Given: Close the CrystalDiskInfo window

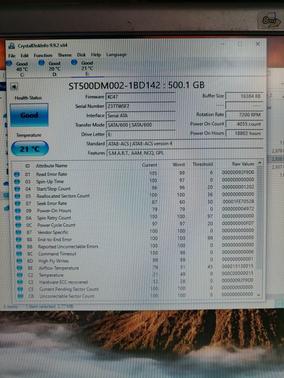Looking at the screenshot, I should point(257,44).
